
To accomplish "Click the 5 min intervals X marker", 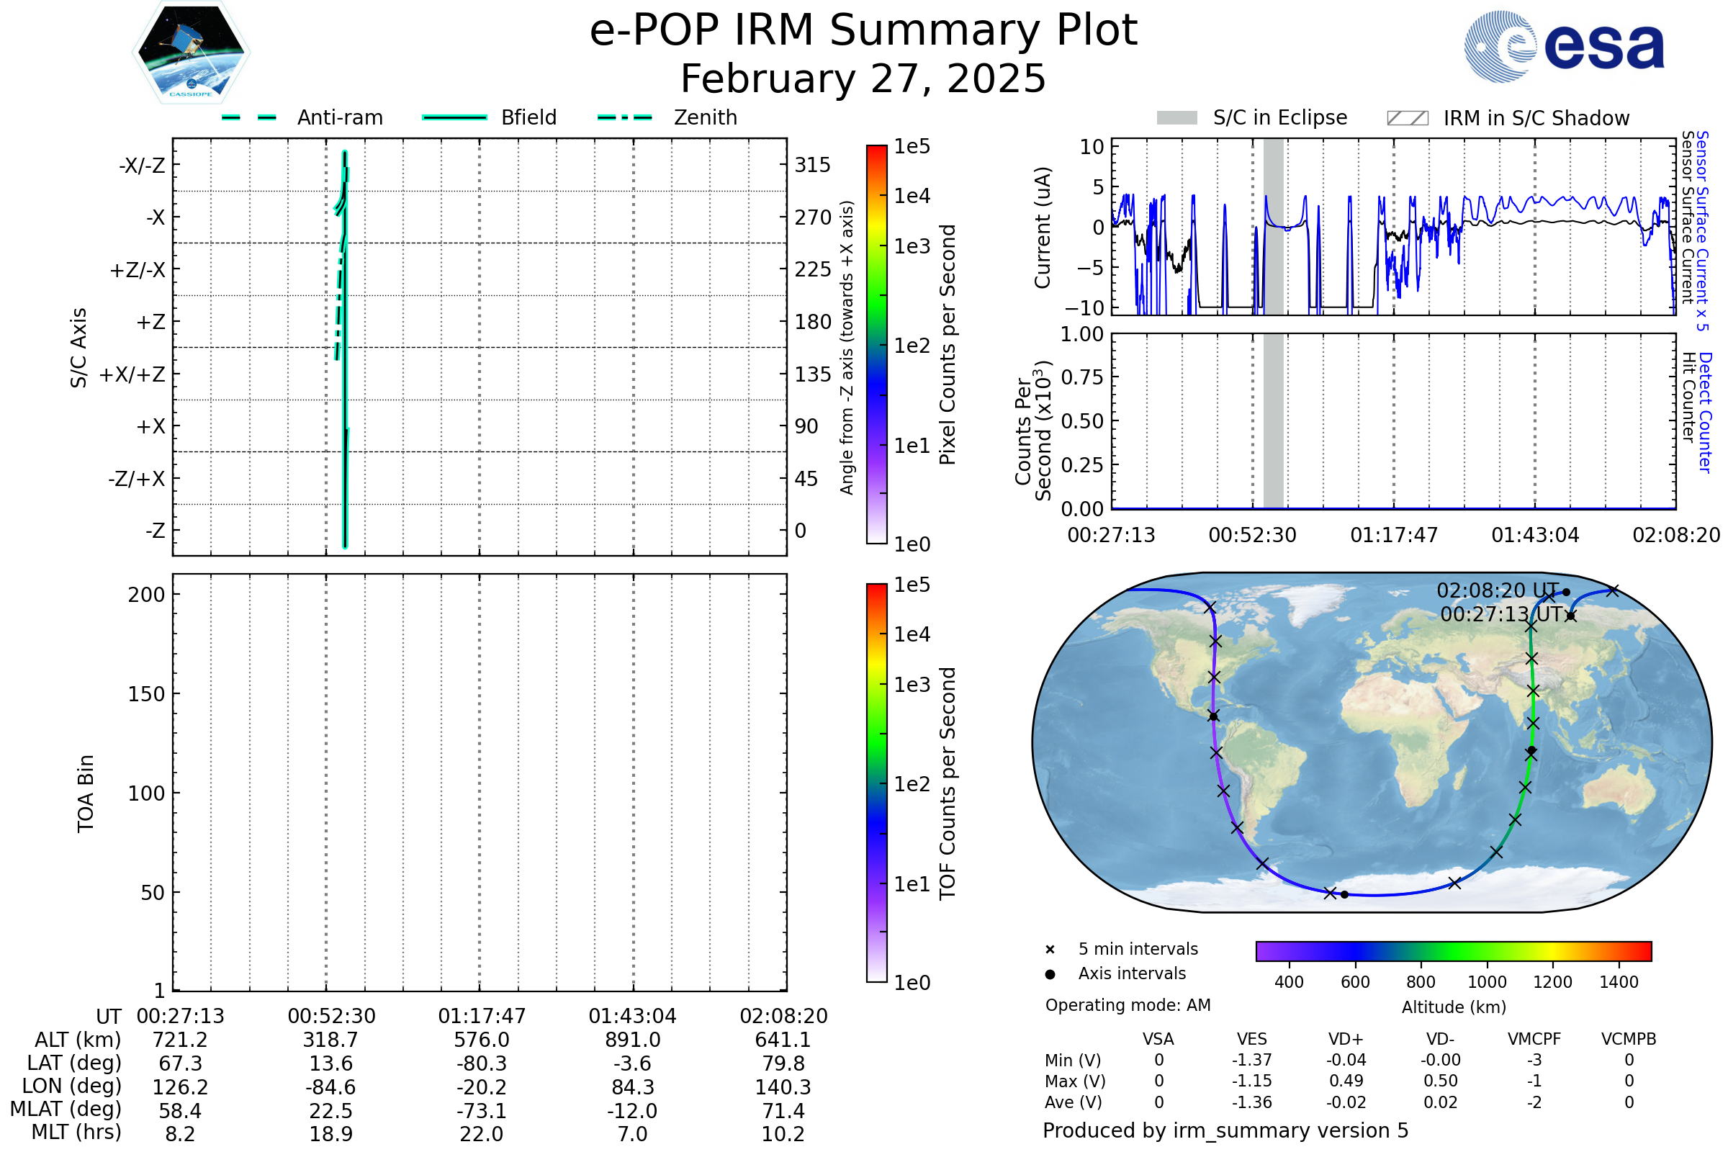I will pyautogui.click(x=1050, y=950).
